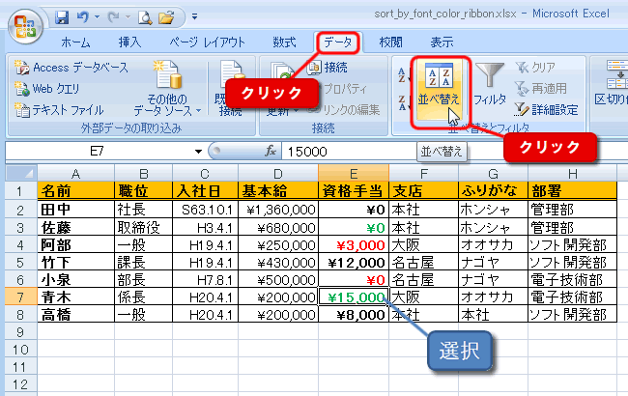
Task: Click cell ¥680,000
Action: (x=278, y=227)
